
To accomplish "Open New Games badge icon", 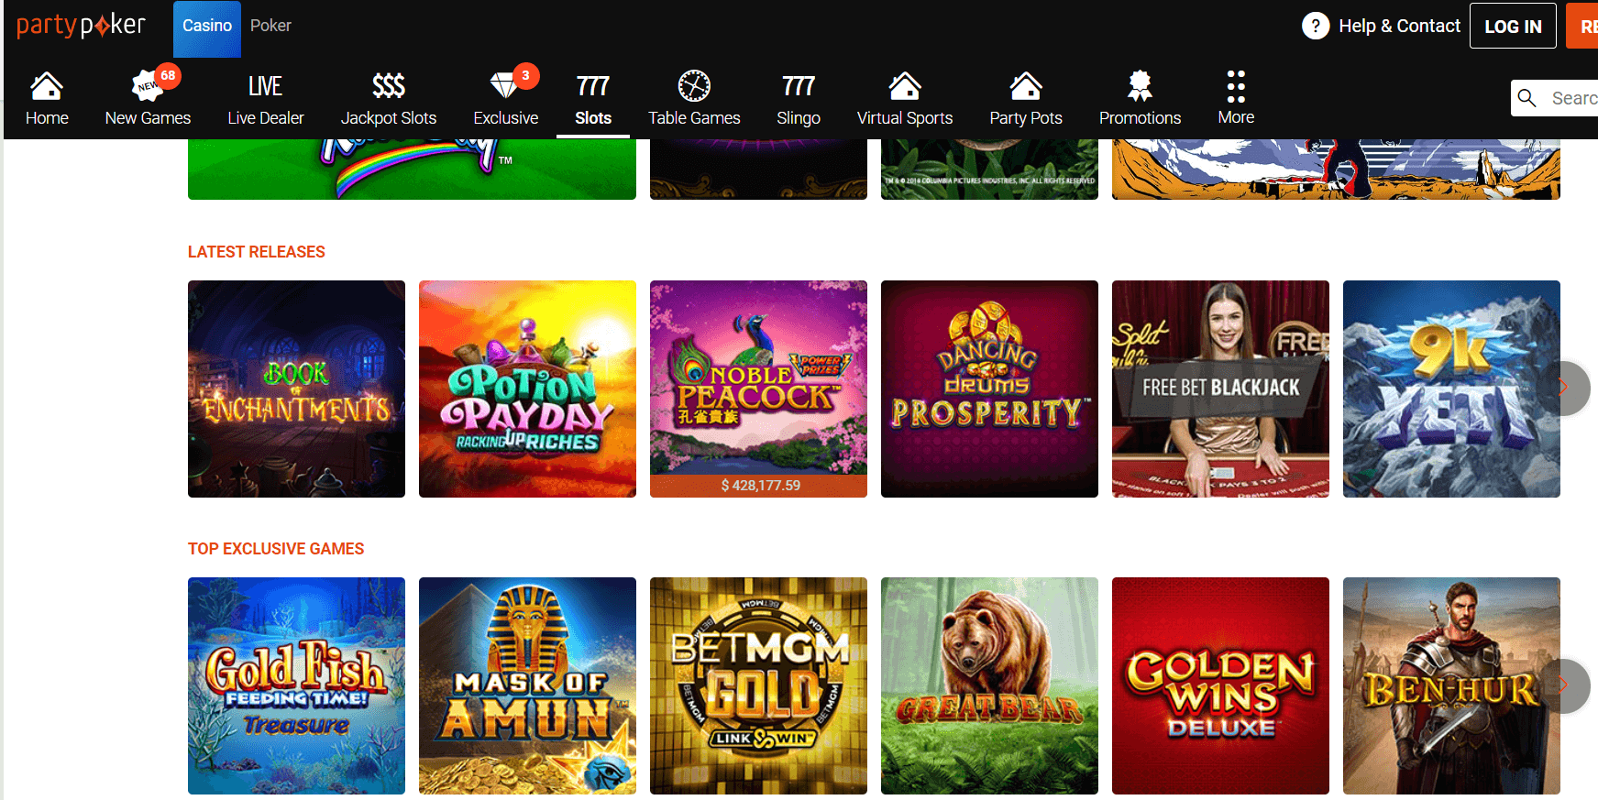I will coord(148,86).
